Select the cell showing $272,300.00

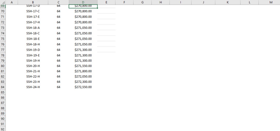click(83, 82)
